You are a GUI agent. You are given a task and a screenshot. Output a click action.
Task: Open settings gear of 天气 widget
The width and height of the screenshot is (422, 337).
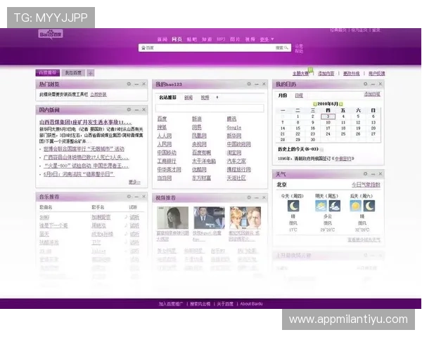[366, 174]
